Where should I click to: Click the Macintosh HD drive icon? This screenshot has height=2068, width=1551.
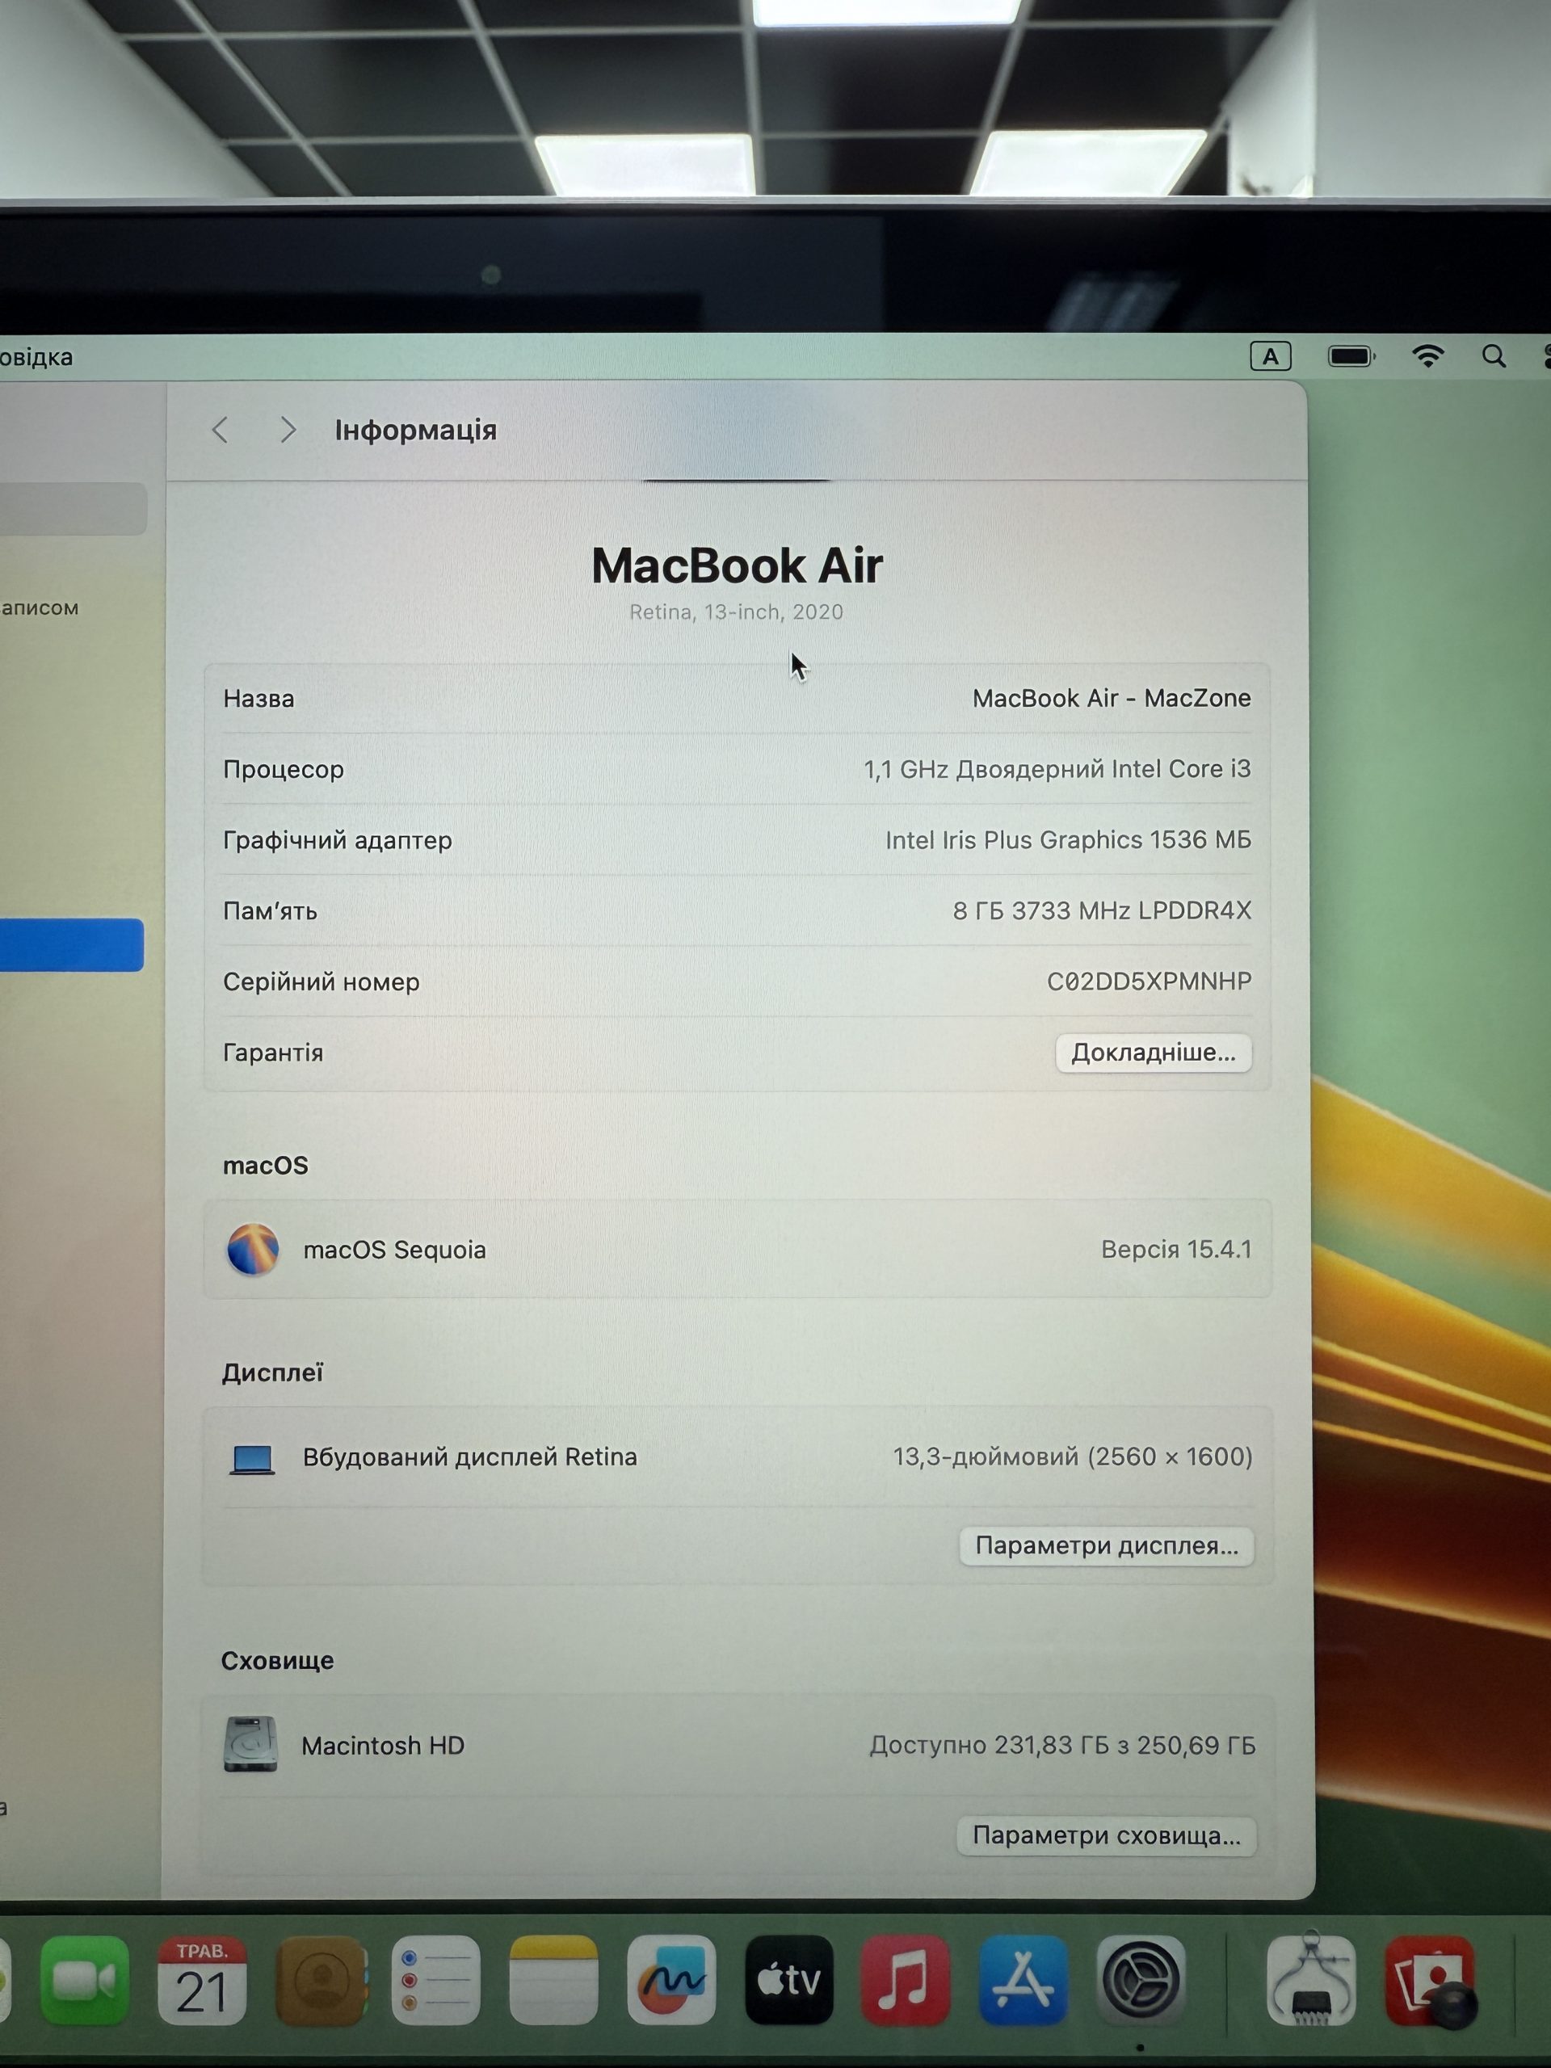coord(250,1745)
